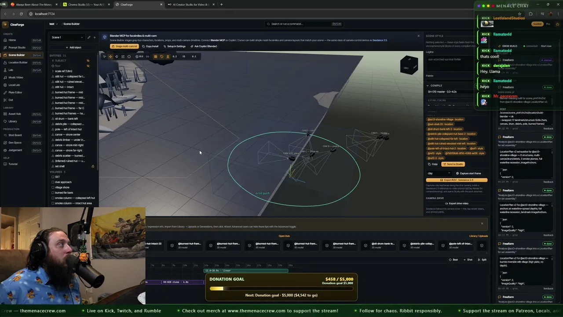Open the Scene 1 dropdown

[x=67, y=37]
